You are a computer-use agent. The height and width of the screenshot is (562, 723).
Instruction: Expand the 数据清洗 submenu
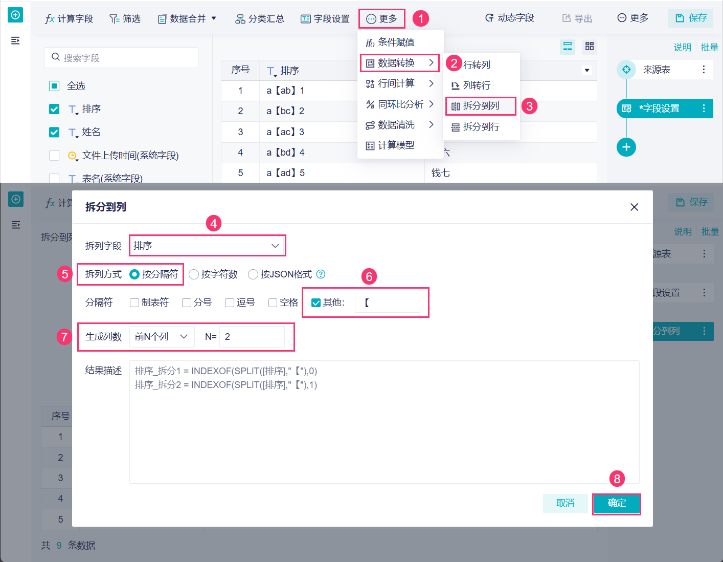click(x=431, y=124)
